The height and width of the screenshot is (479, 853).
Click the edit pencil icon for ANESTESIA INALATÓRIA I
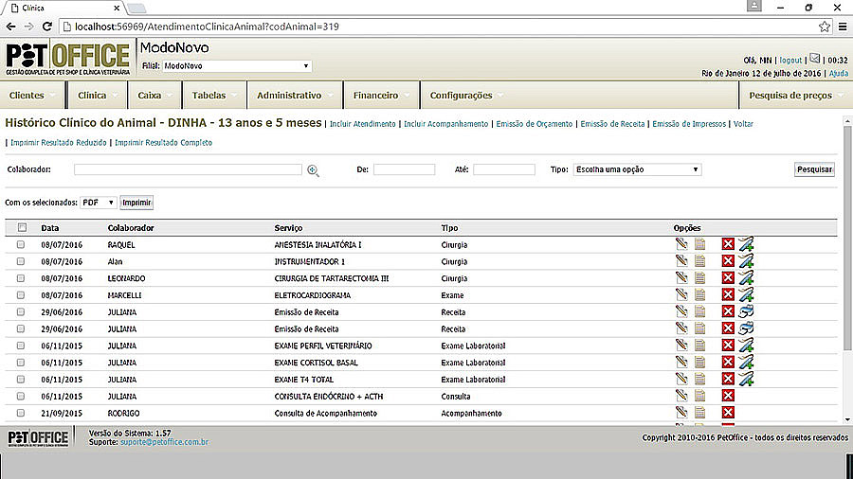681,244
